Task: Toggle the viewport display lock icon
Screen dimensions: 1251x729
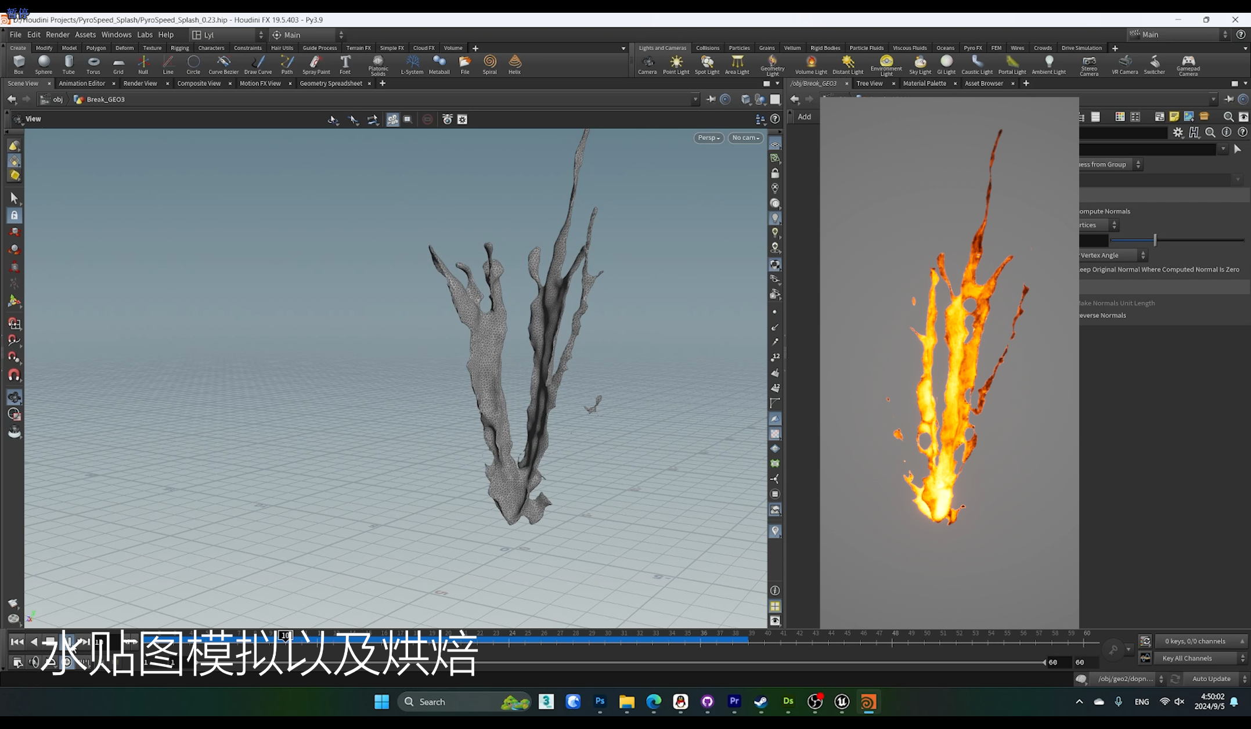Action: pyautogui.click(x=775, y=174)
